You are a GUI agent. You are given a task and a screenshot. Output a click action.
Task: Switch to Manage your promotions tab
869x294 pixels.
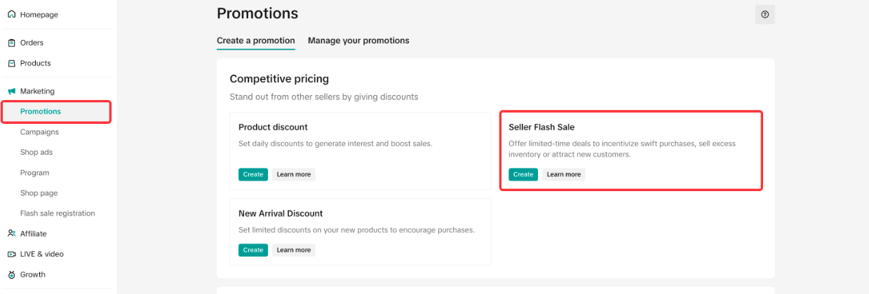pyautogui.click(x=358, y=41)
